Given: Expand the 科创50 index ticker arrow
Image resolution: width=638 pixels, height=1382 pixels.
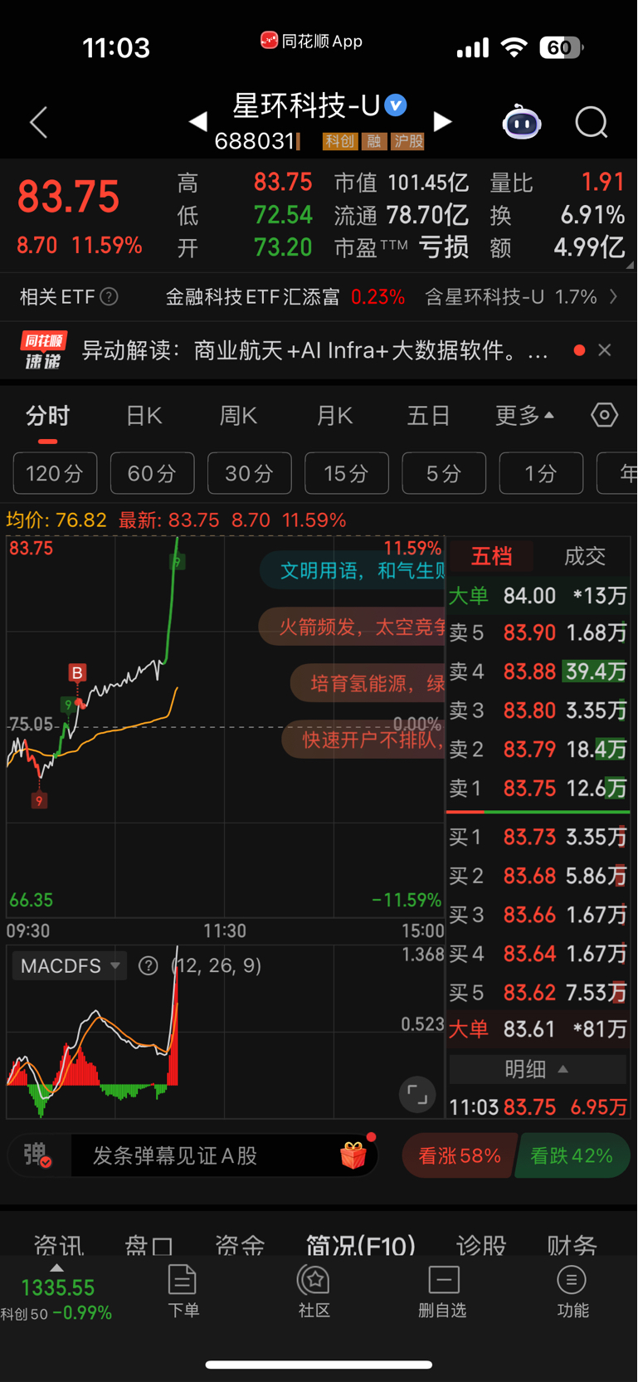Looking at the screenshot, I should pyautogui.click(x=56, y=1268).
